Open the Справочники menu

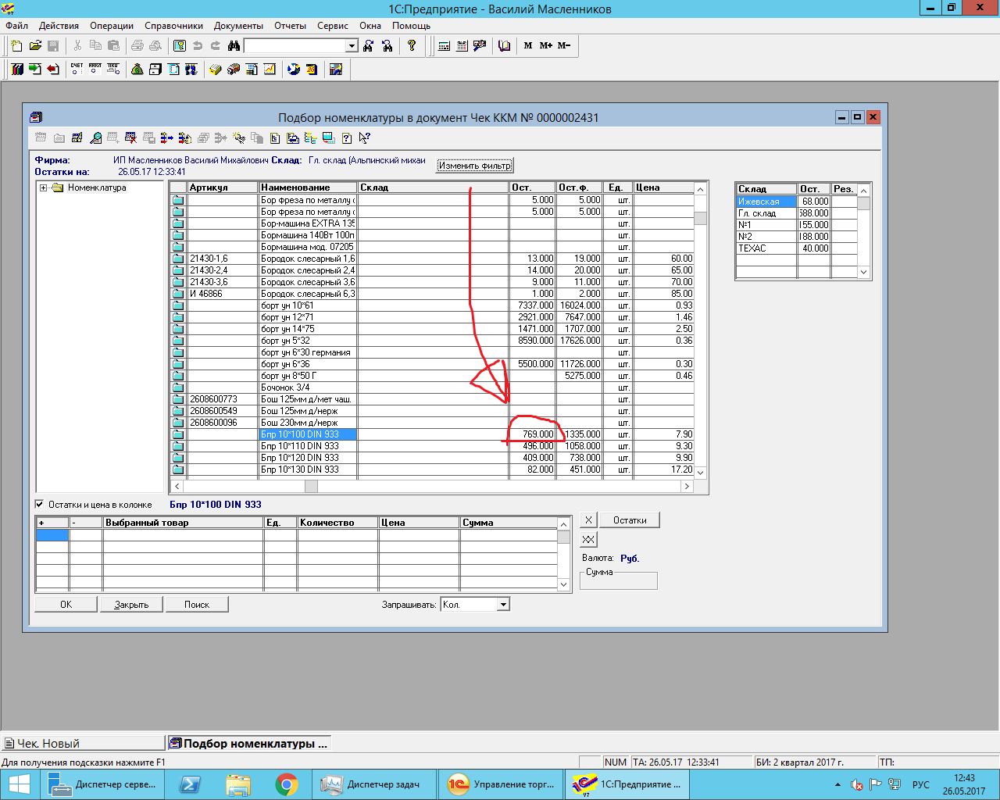(x=173, y=26)
